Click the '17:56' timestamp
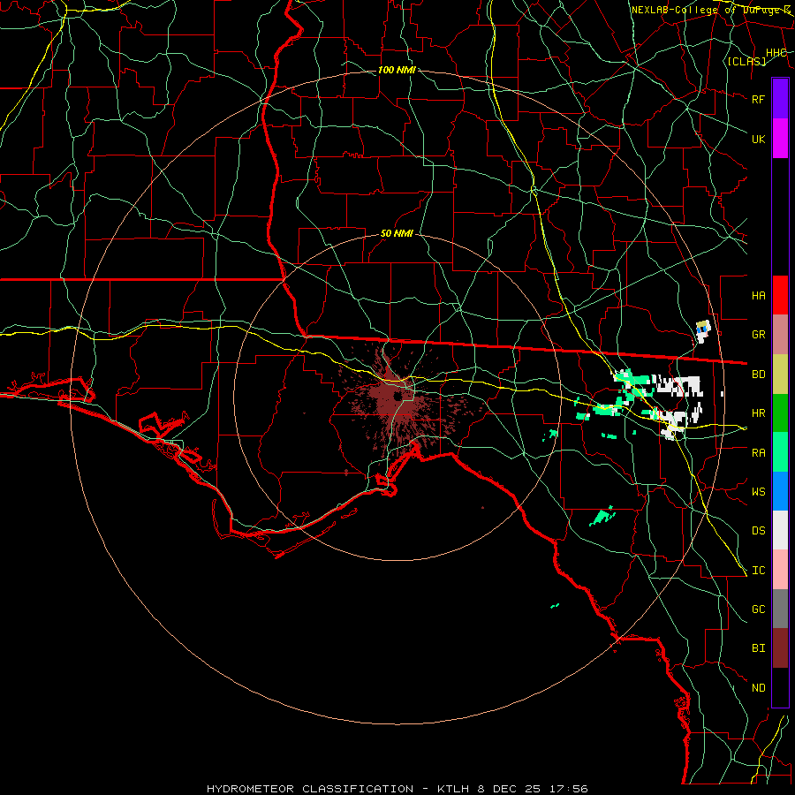The width and height of the screenshot is (795, 795). coord(568,789)
